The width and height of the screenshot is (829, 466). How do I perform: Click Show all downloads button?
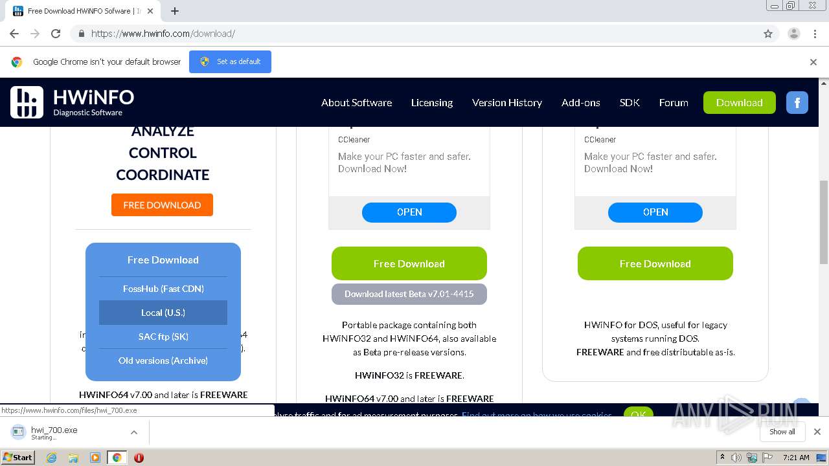[782, 432]
